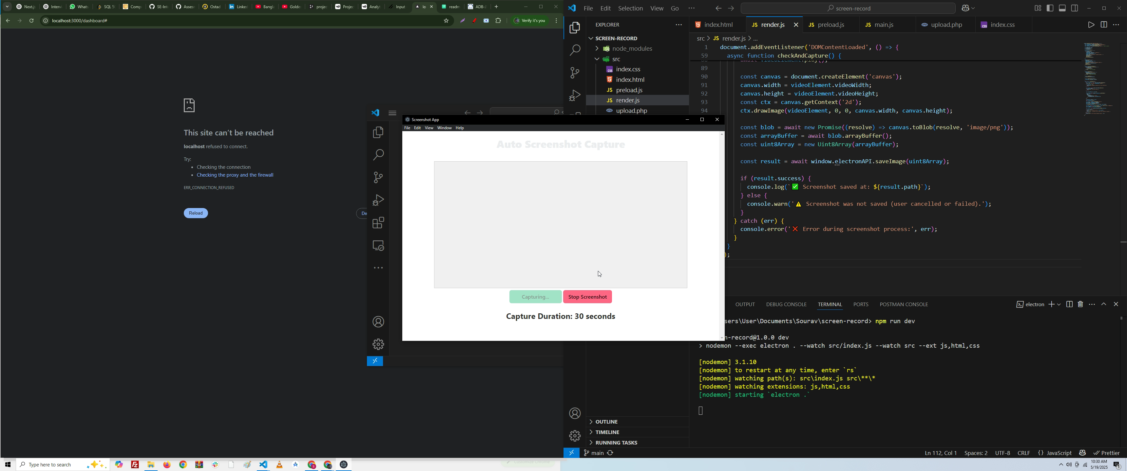
Task: Click the code minimap preview
Action: click(x=1098, y=78)
